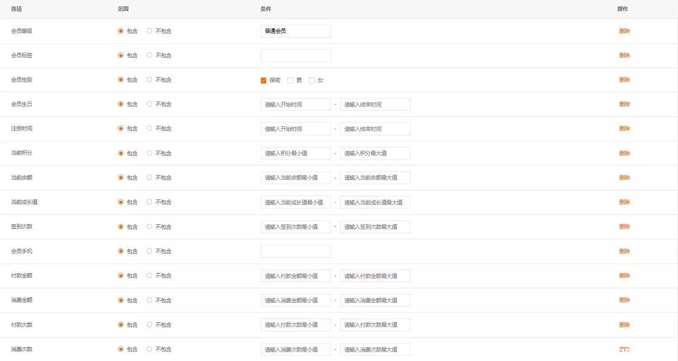The width and height of the screenshot is (678, 361).
Task: Click the 当前余额最大值 input field
Action: [x=375, y=177]
